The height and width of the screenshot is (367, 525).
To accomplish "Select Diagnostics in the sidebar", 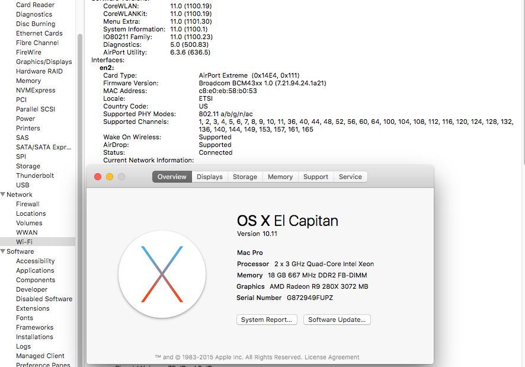I will coord(34,14).
